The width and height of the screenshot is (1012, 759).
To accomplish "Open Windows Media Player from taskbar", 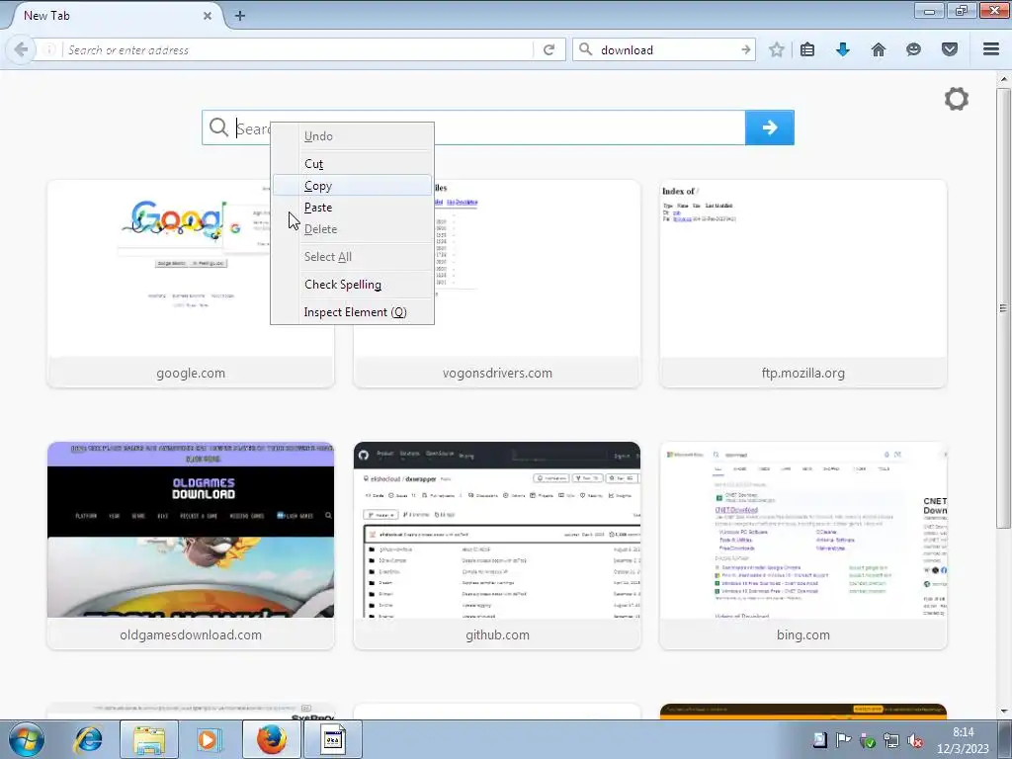I will click(x=209, y=739).
